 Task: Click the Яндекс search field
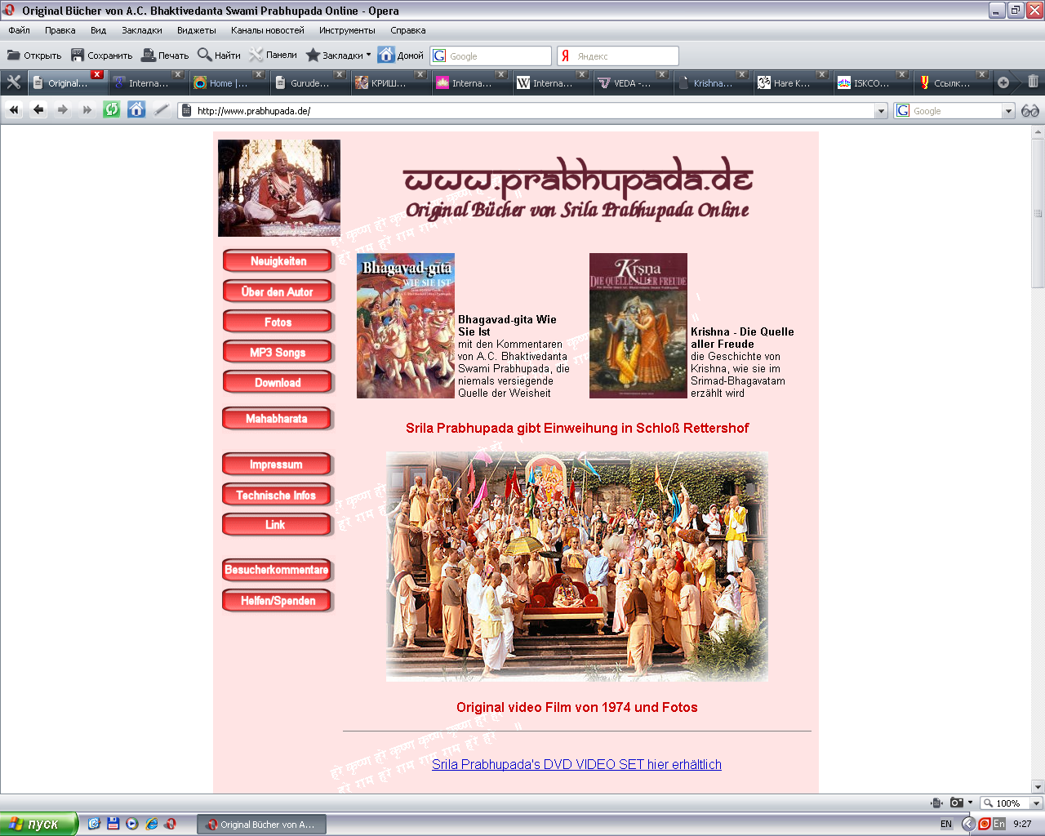pos(618,56)
